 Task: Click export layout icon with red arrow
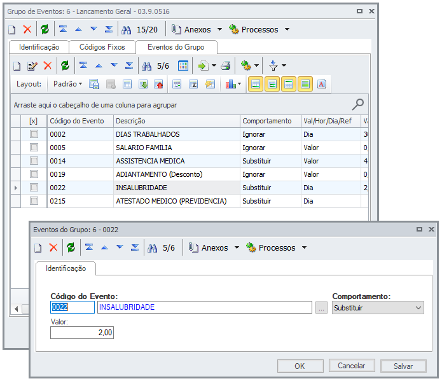click(159, 84)
